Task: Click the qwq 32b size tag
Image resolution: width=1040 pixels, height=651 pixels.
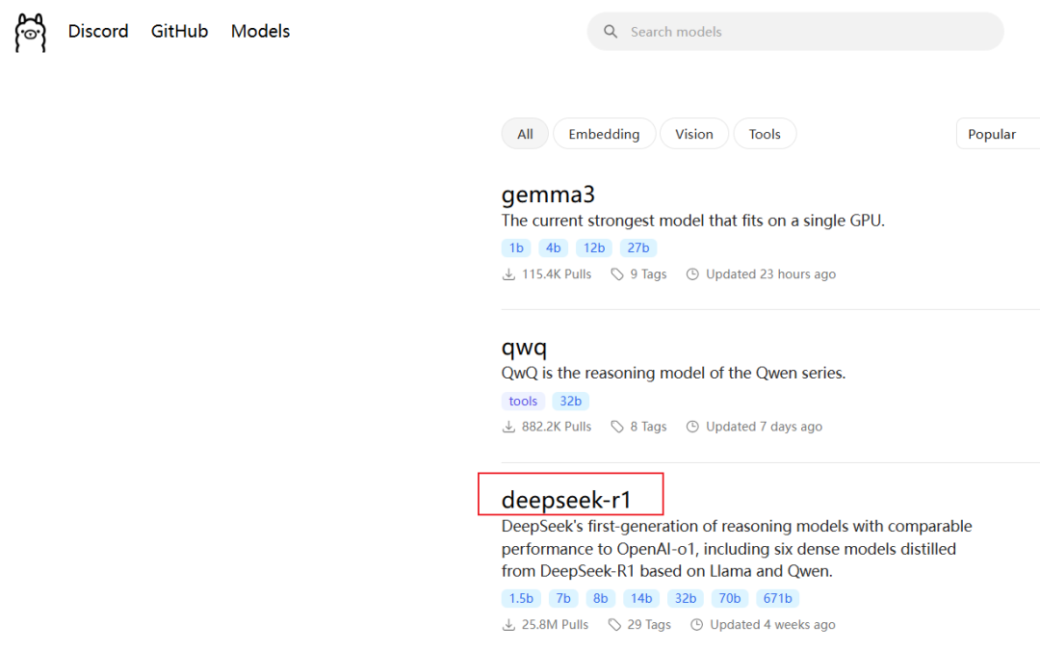Action: coord(570,401)
